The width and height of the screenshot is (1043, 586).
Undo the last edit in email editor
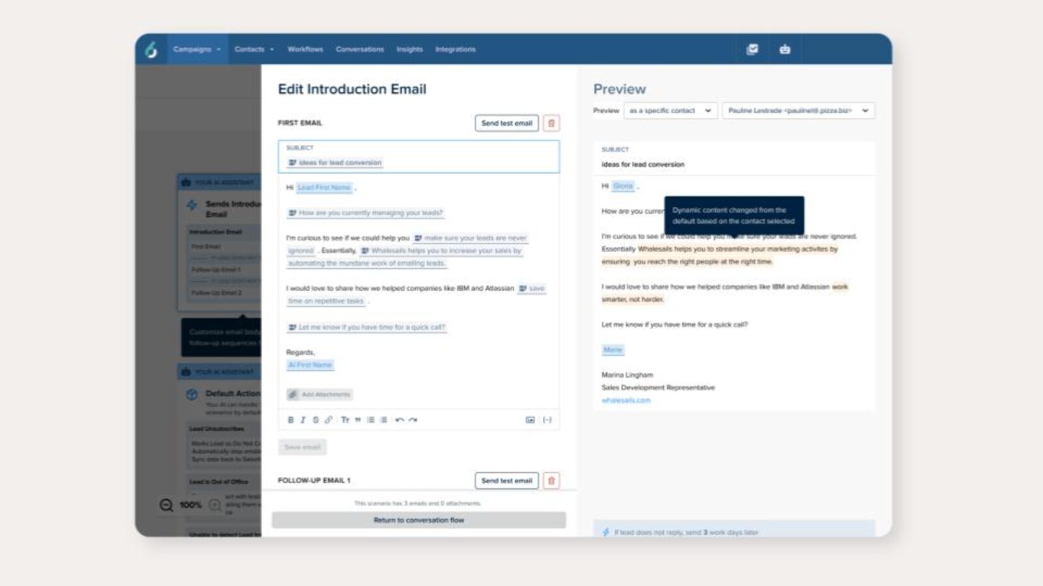[400, 420]
